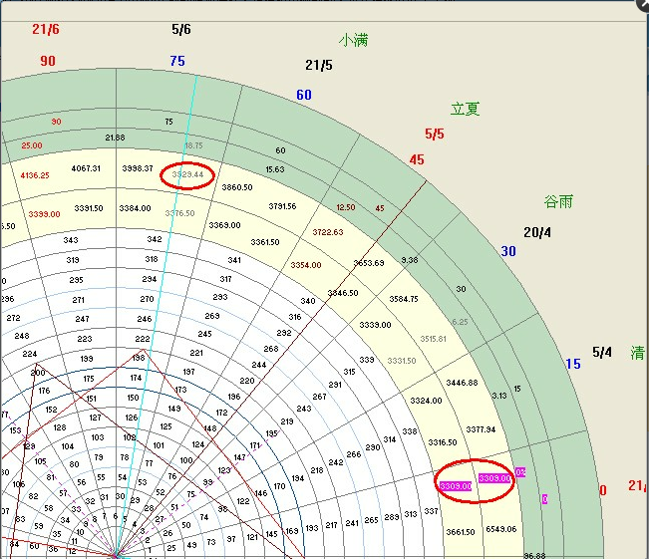This screenshot has width=649, height=559.
Task: Click the 20/4 date label
Action: pyautogui.click(x=537, y=232)
